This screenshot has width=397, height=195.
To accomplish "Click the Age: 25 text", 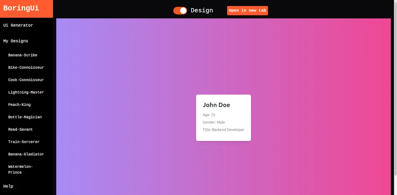I will (x=209, y=115).
